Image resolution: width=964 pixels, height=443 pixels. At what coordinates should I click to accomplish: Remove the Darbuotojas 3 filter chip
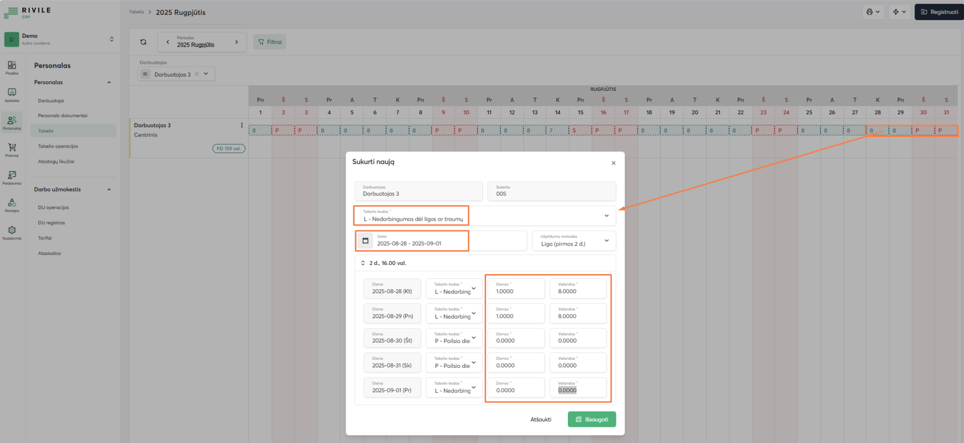coord(196,74)
